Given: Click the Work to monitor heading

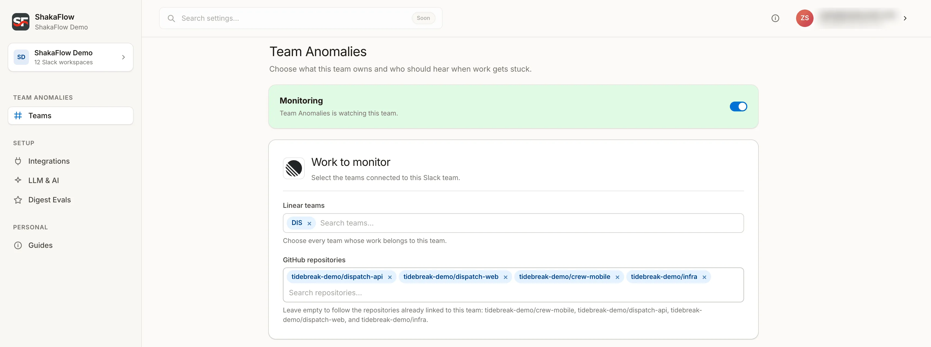Looking at the screenshot, I should pyautogui.click(x=350, y=162).
